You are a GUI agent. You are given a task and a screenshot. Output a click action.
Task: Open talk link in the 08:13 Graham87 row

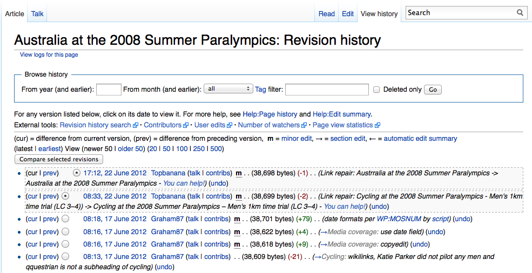193,256
